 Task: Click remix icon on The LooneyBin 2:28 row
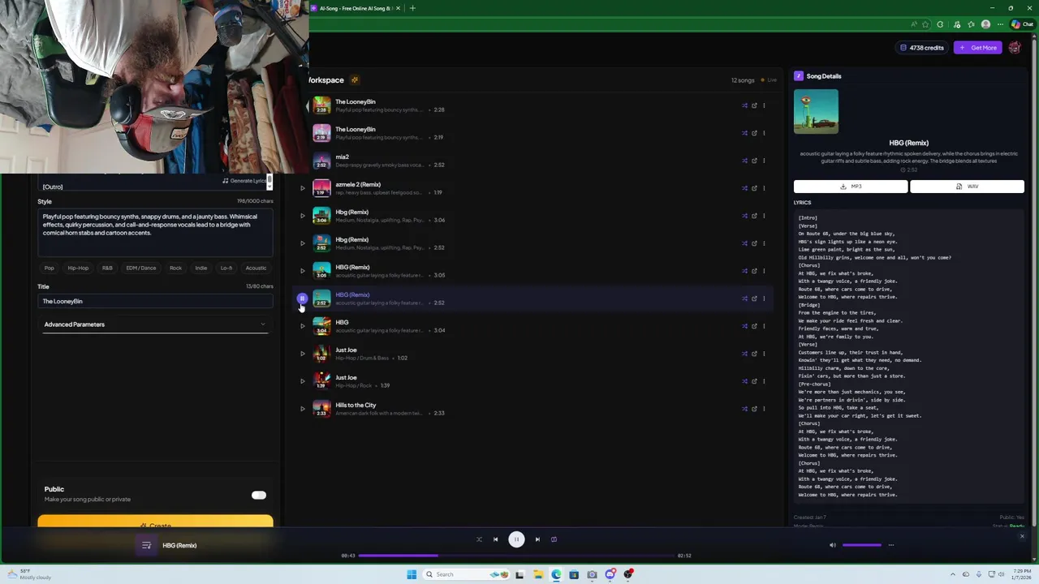[x=744, y=105]
